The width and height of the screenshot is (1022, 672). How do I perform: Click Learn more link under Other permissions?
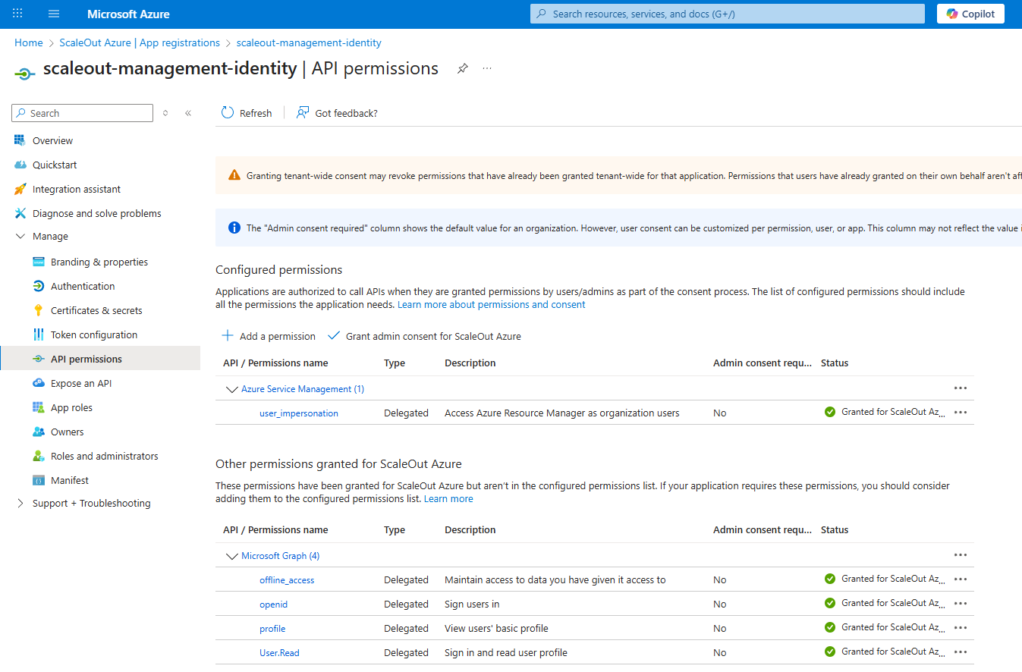[x=448, y=498]
